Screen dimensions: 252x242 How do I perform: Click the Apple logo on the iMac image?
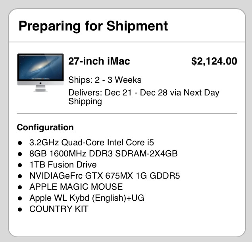point(40,83)
